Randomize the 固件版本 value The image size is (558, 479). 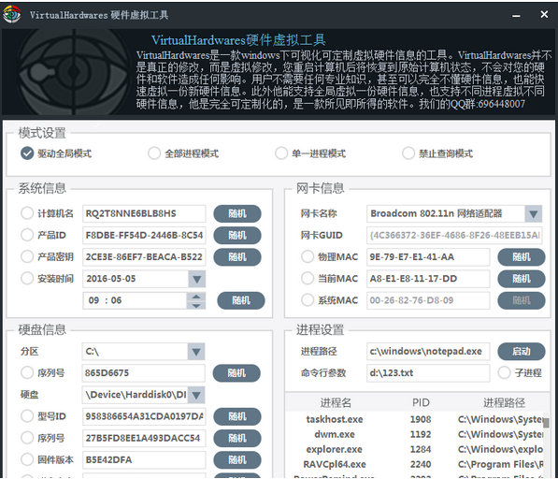coord(237,460)
